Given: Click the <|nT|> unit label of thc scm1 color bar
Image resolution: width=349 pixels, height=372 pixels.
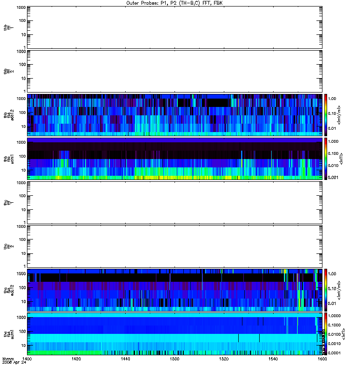Looking at the screenshot, I should (x=343, y=334).
